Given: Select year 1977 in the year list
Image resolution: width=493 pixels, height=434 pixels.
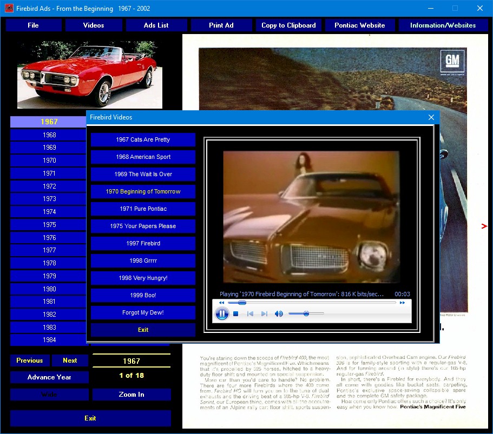Looking at the screenshot, I should click(x=48, y=250).
